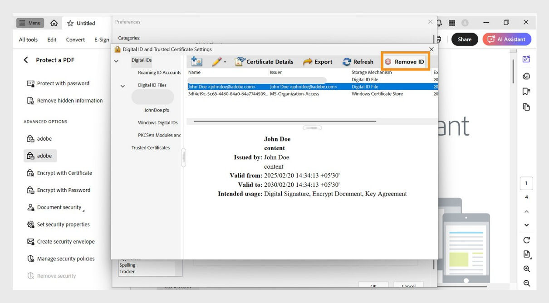Zoom in on the document

(x=526, y=269)
